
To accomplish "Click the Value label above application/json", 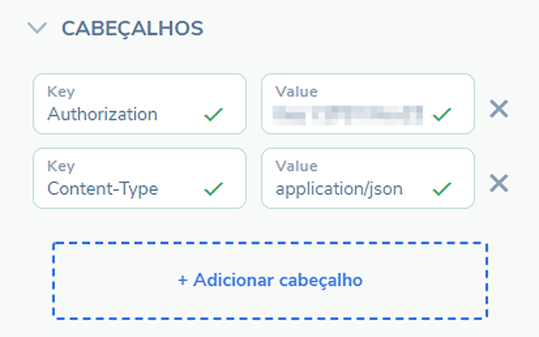I will (x=297, y=166).
